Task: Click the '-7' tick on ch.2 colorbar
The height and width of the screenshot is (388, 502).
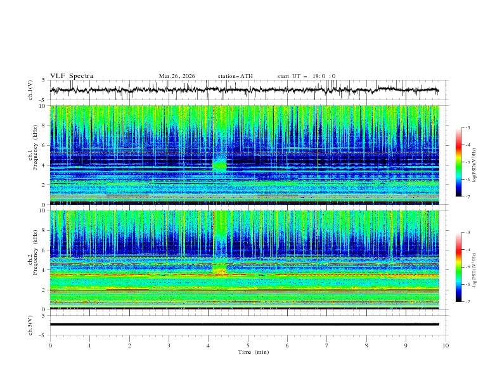Action: [x=467, y=302]
